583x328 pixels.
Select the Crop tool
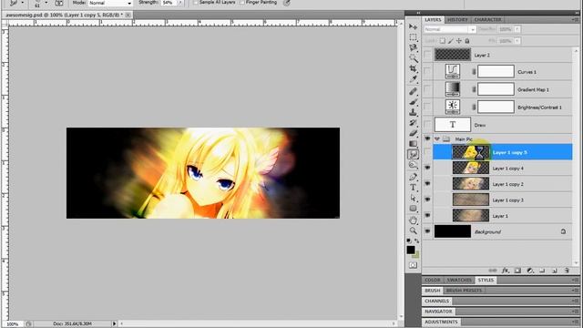click(413, 69)
